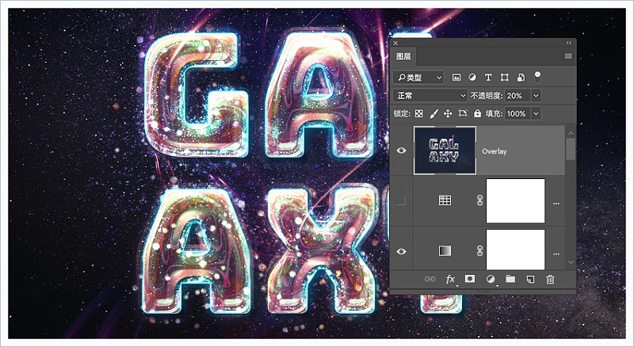The width and height of the screenshot is (634, 347).
Task: Expand the 不透明度 opacity dropdown arrow
Action: pyautogui.click(x=536, y=95)
